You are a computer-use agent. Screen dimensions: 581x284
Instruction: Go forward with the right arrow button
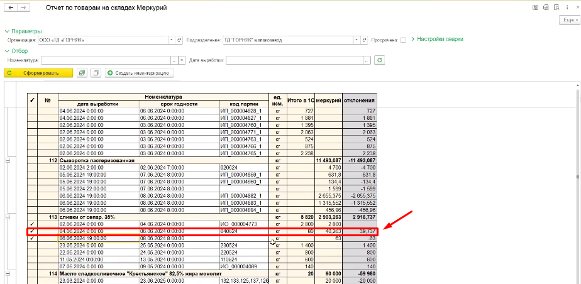tap(23, 8)
